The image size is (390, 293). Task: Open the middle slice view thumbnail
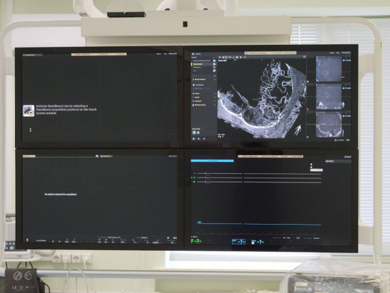coord(329,96)
